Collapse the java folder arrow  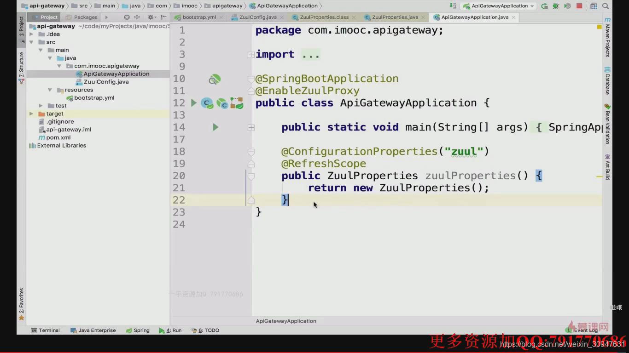(x=50, y=58)
